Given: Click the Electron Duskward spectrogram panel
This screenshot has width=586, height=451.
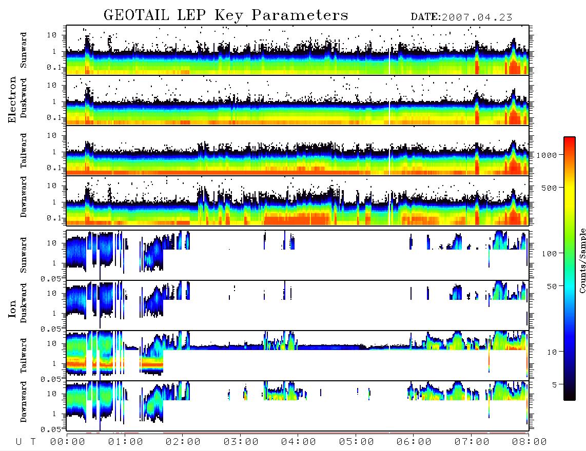Looking at the screenshot, I should (298, 100).
